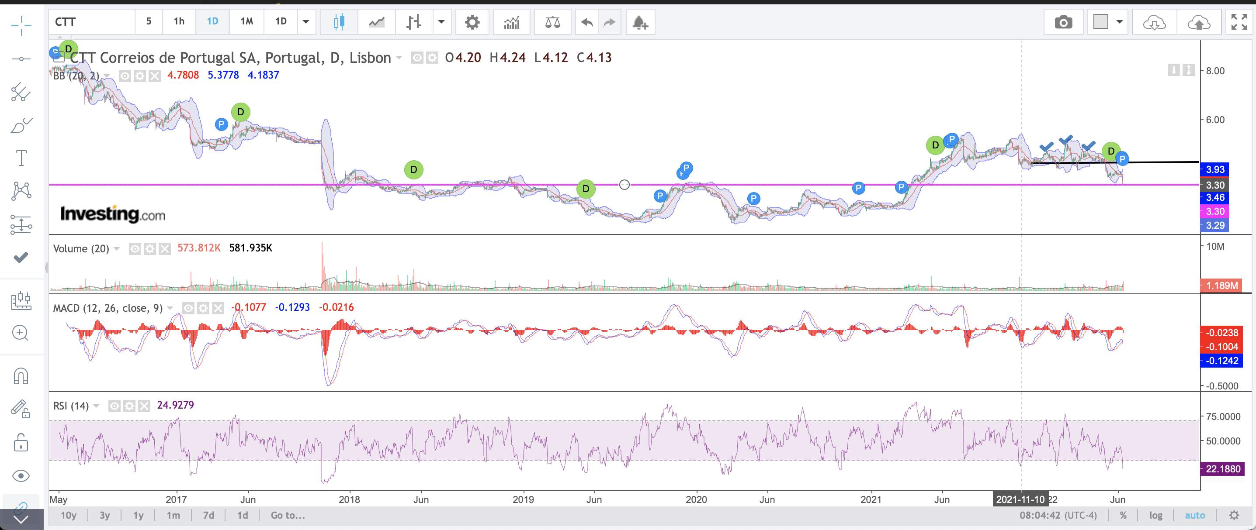The height and width of the screenshot is (530, 1256).
Task: Expand the time interval dropdown arrow
Action: (x=306, y=21)
